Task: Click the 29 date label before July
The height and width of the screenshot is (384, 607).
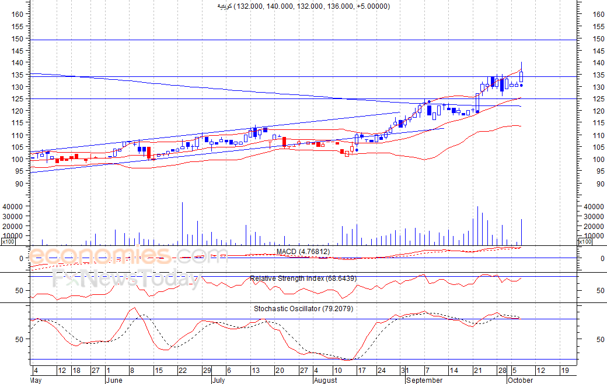Action: pos(207,371)
